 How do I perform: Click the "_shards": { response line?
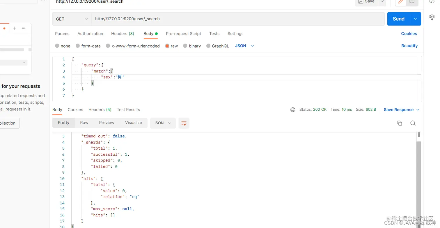96,142
